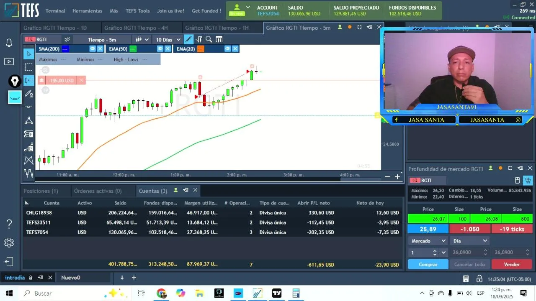Click the Get Funded ! link
The width and height of the screenshot is (536, 301).
pos(206,11)
